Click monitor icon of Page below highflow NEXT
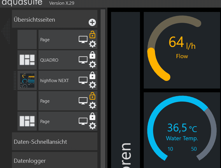The height and width of the screenshot is (168, 221). tap(83, 101)
